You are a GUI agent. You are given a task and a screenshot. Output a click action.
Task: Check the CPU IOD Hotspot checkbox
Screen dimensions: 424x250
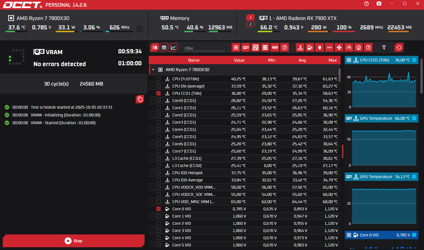pyautogui.click(x=158, y=173)
